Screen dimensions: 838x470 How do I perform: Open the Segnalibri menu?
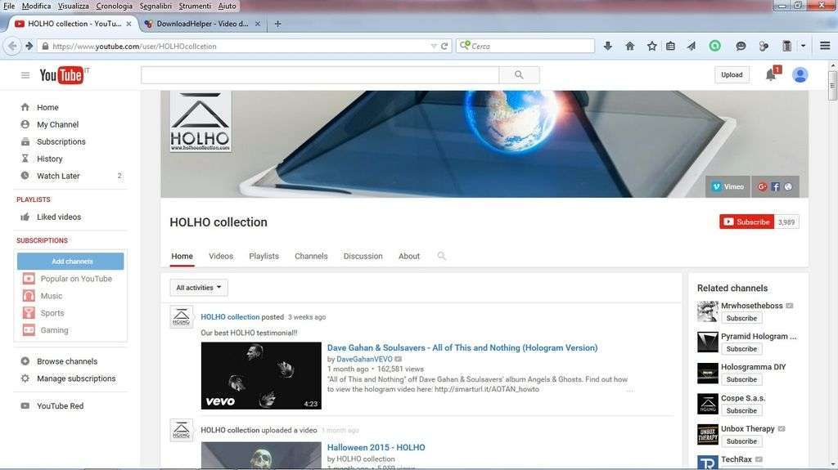point(155,6)
